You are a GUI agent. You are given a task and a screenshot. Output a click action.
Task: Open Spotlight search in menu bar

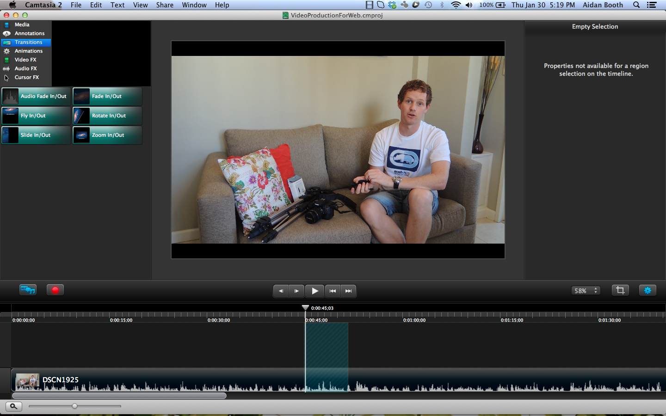[636, 5]
